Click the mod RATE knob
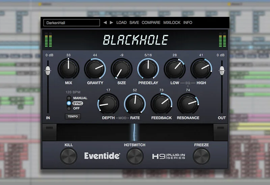The image size is (270, 185). tap(135, 104)
